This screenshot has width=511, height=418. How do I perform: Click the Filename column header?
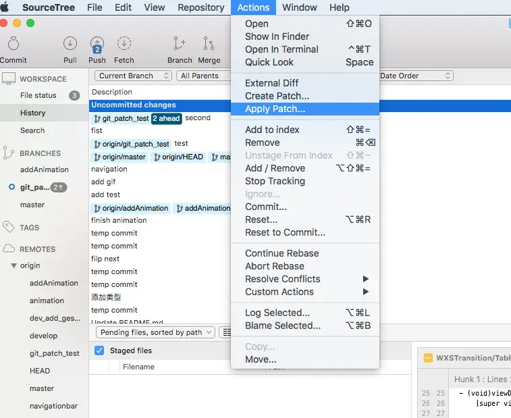[x=138, y=367]
